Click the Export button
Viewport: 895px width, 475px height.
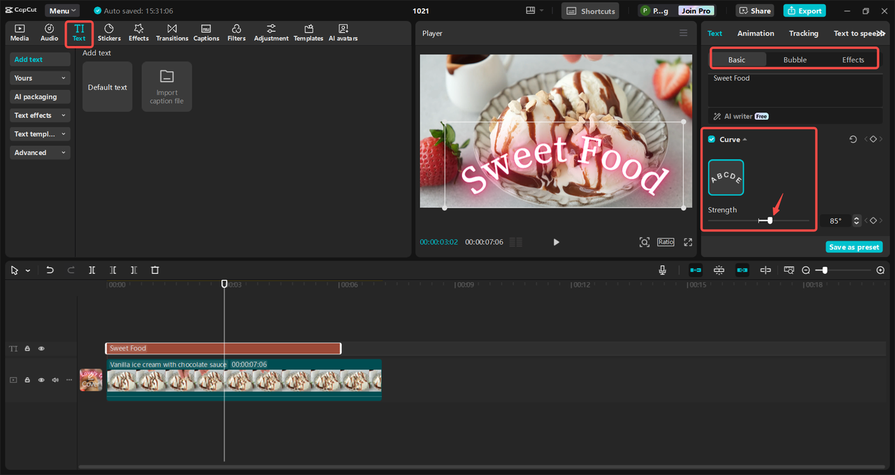[805, 10]
